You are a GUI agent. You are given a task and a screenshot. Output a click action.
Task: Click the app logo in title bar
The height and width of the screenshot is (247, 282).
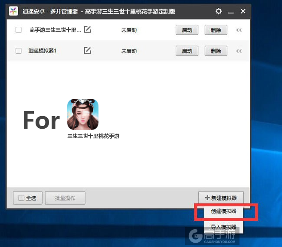pyautogui.click(x=13, y=11)
